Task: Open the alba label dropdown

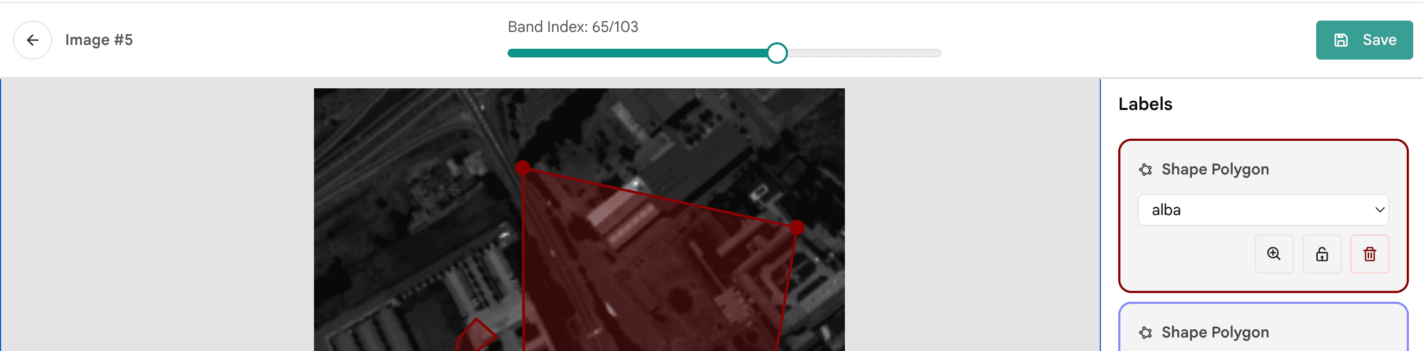Action: point(1263,210)
